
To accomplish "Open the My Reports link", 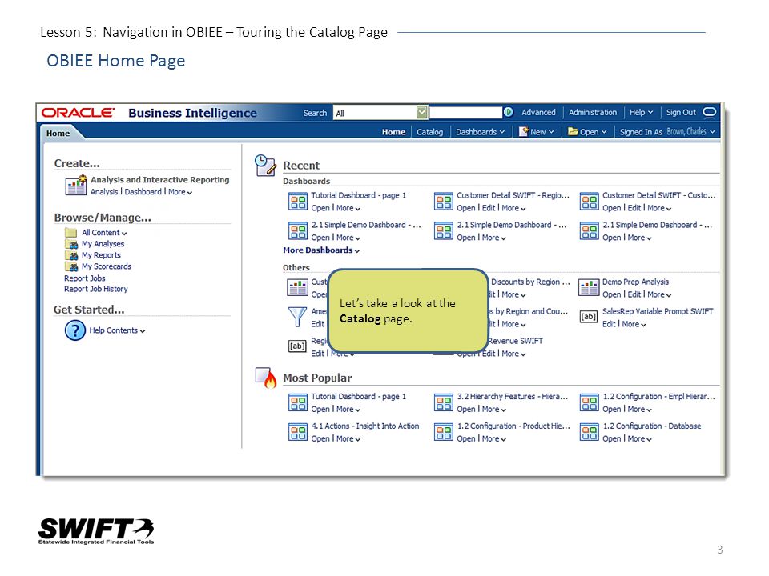I will click(101, 255).
